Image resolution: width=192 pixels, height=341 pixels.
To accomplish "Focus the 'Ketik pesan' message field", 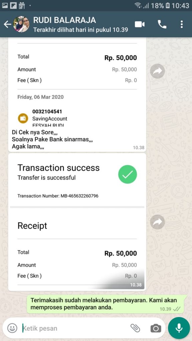I will tap(74, 328).
